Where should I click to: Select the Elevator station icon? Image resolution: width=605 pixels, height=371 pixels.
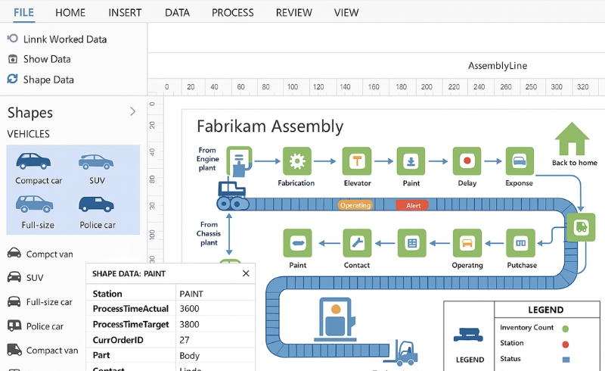[x=357, y=161]
